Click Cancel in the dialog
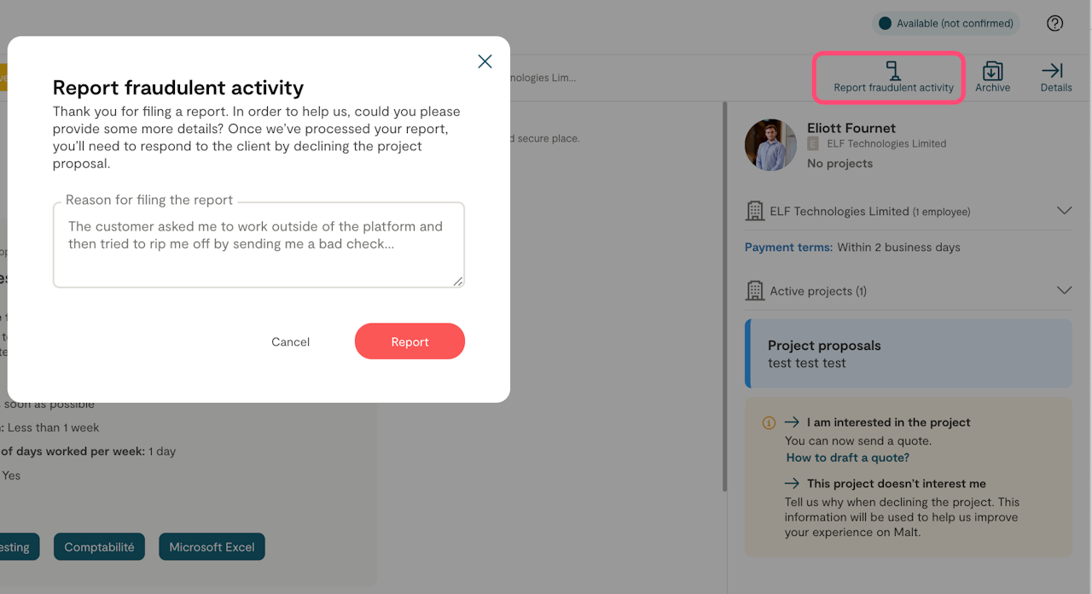The width and height of the screenshot is (1092, 594). pos(290,341)
